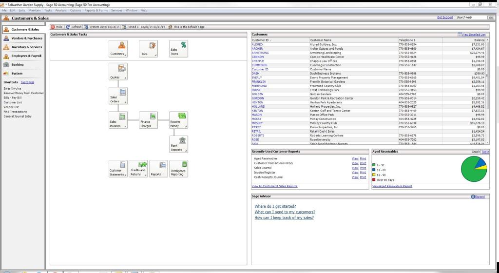Viewport: 499px width, 273px height.
Task: Open the Jobs task icon
Action: point(148,49)
